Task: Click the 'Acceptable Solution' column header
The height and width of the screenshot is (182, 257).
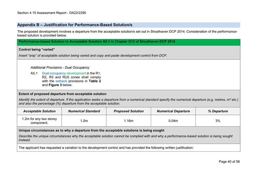Action: [39, 111]
